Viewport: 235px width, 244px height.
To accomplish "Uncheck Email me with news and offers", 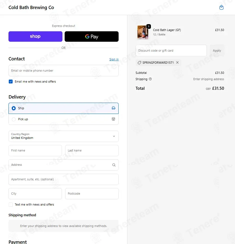I will tap(11, 82).
